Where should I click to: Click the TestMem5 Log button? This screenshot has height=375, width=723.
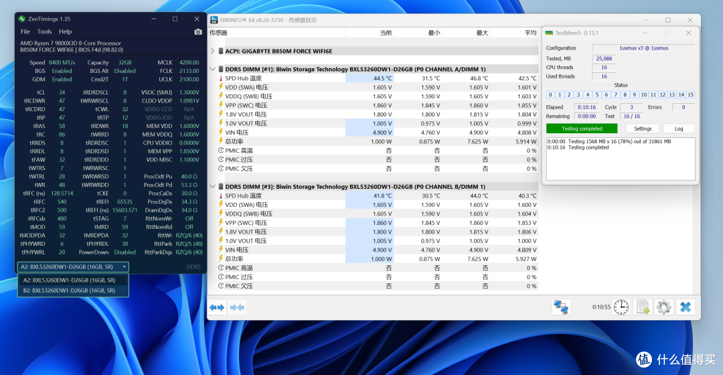point(679,129)
